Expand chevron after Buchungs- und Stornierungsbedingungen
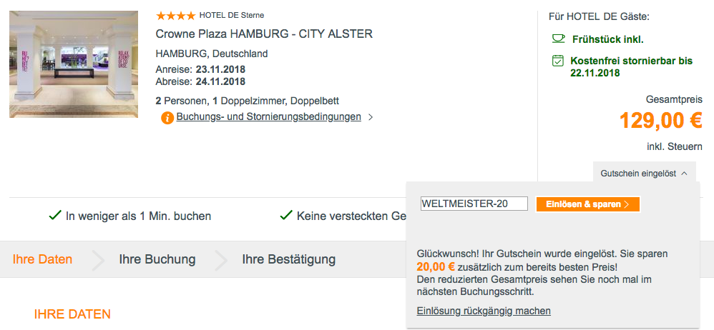Image resolution: width=714 pixels, height=330 pixels. pos(371,117)
